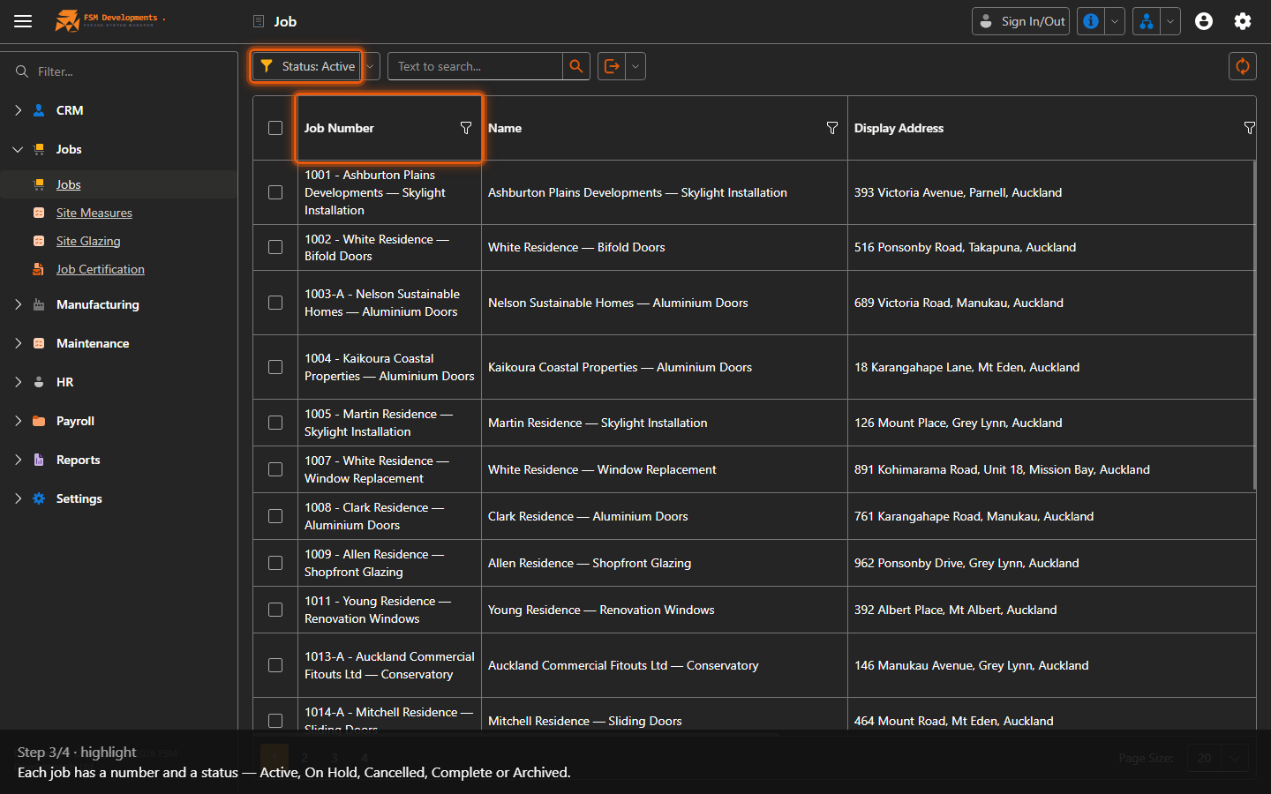Expand the CRM section in sidebar
Image resolution: width=1271 pixels, height=794 pixels.
[x=19, y=110]
